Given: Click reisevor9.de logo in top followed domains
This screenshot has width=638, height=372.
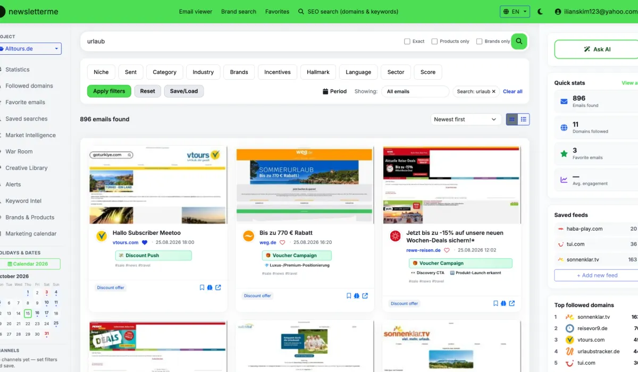Looking at the screenshot, I should 569,328.
